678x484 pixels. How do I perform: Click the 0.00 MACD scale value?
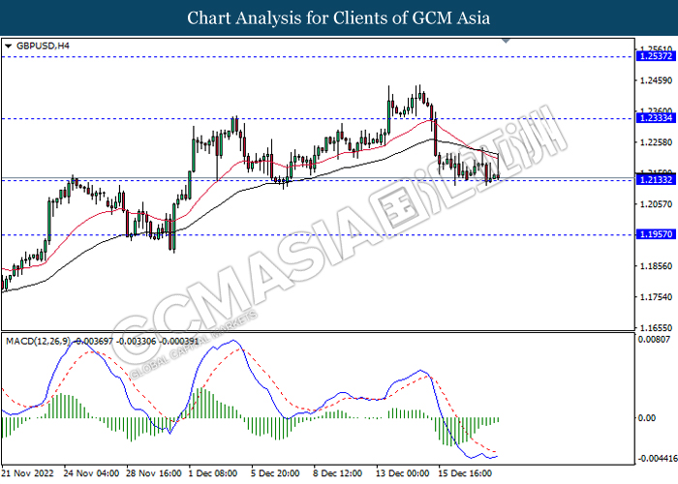point(646,418)
